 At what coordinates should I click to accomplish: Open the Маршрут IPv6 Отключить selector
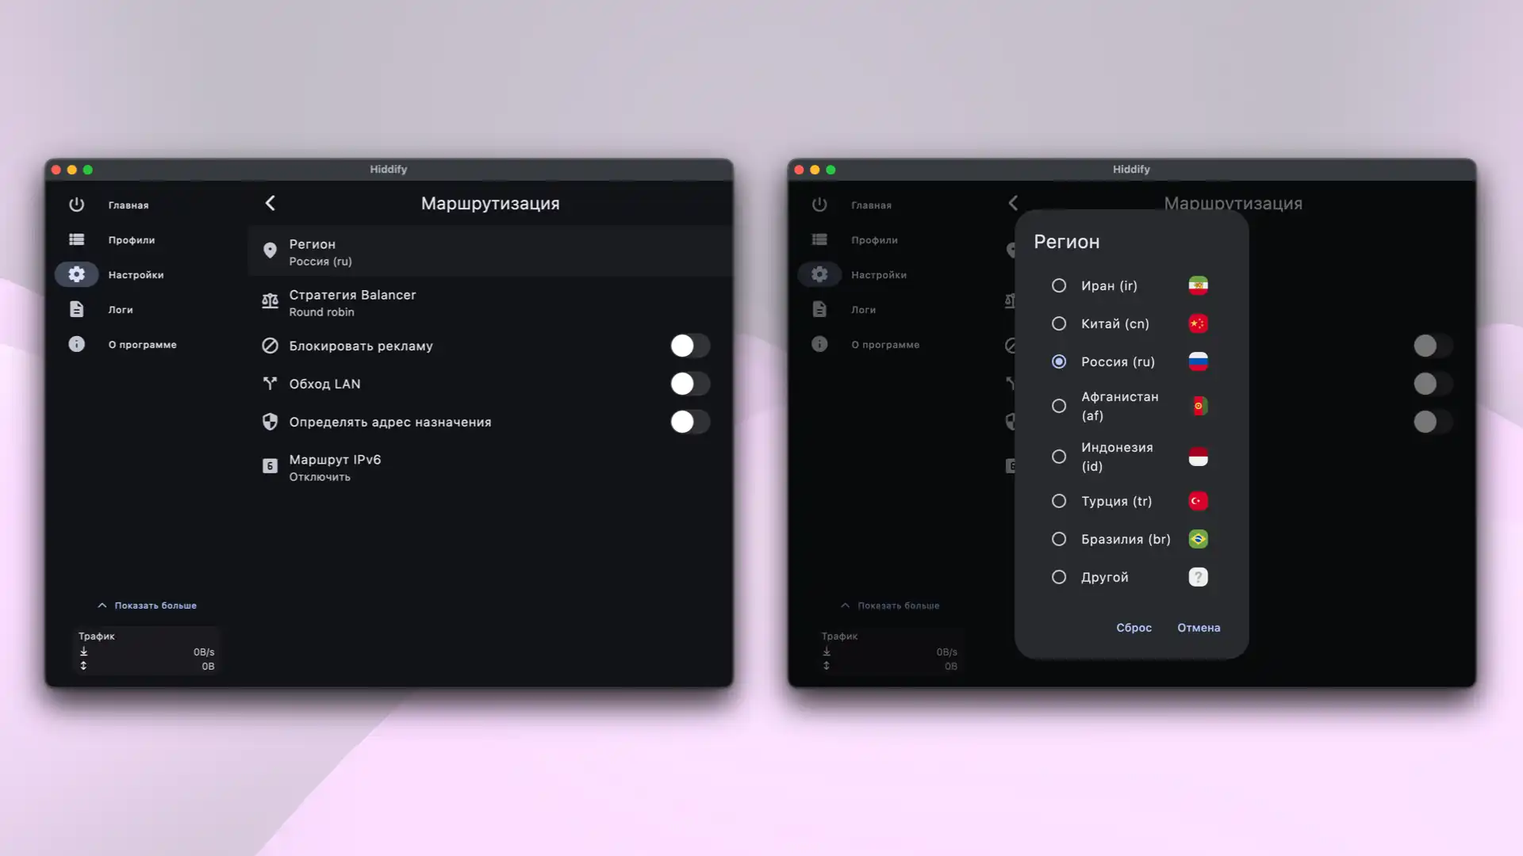point(489,467)
